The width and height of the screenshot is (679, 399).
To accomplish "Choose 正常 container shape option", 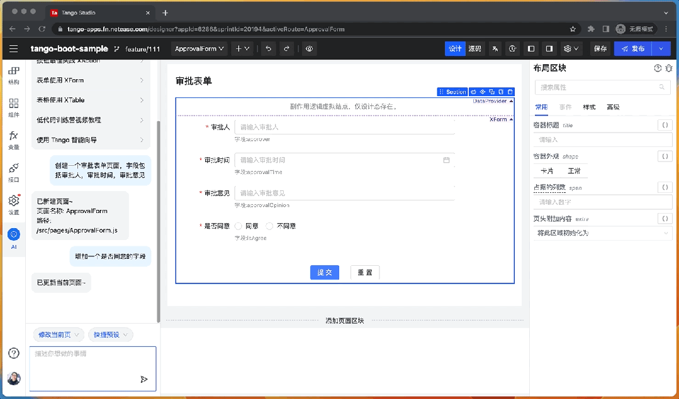I will tap(574, 171).
